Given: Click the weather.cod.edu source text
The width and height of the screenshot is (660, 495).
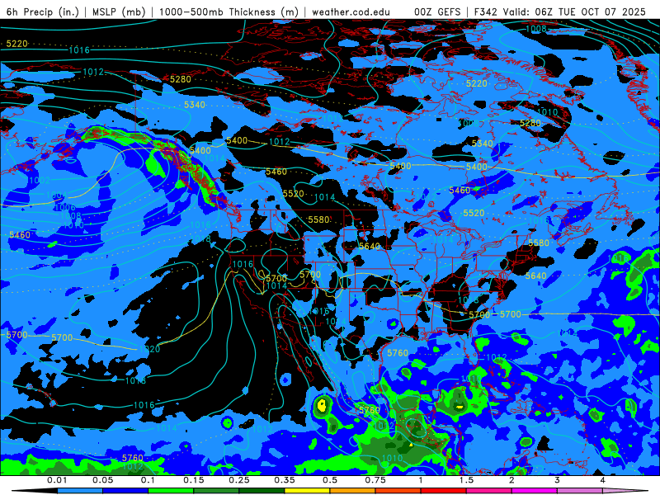Looking at the screenshot, I should tap(351, 12).
